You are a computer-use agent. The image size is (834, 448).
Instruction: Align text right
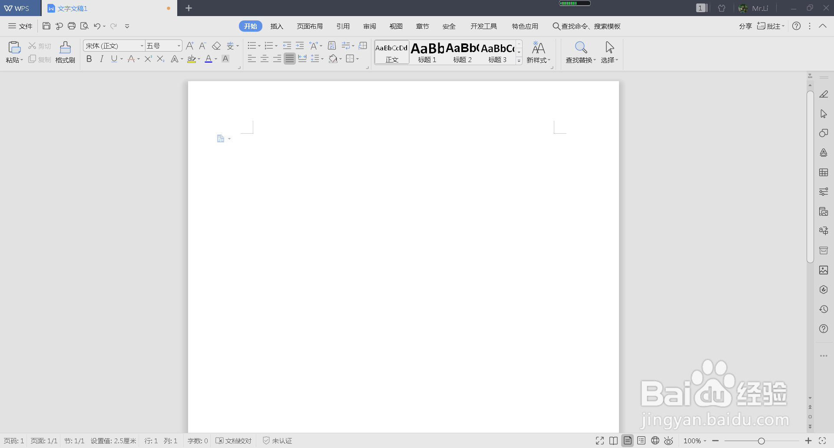277,59
